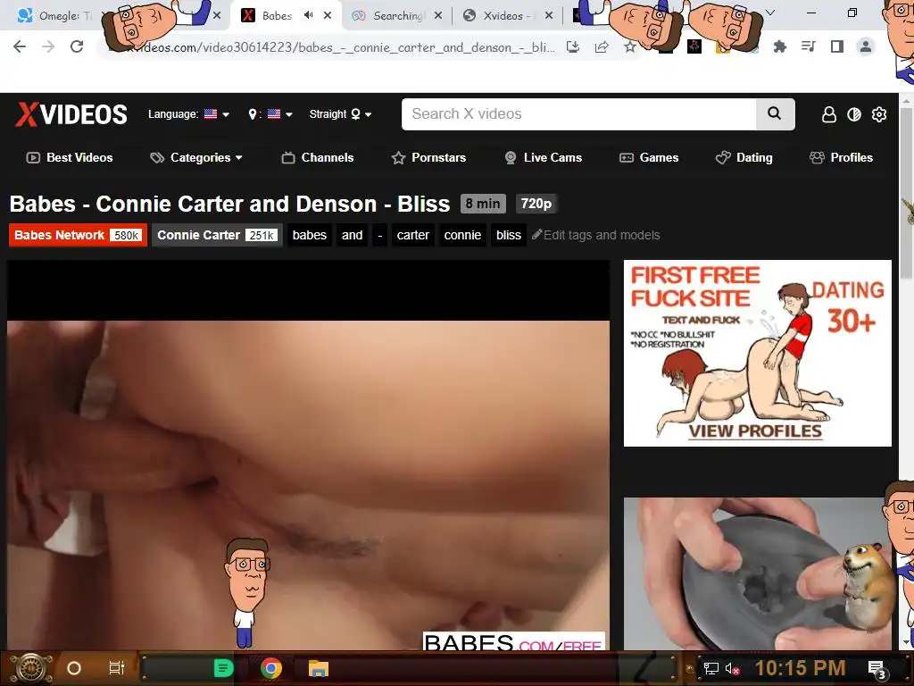This screenshot has width=914, height=686.
Task: Open the Start menu button
Action: coord(31,668)
